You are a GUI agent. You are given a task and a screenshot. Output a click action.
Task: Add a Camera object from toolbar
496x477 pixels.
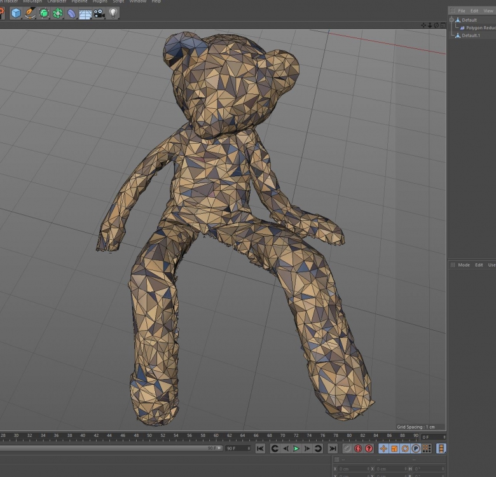pos(100,13)
